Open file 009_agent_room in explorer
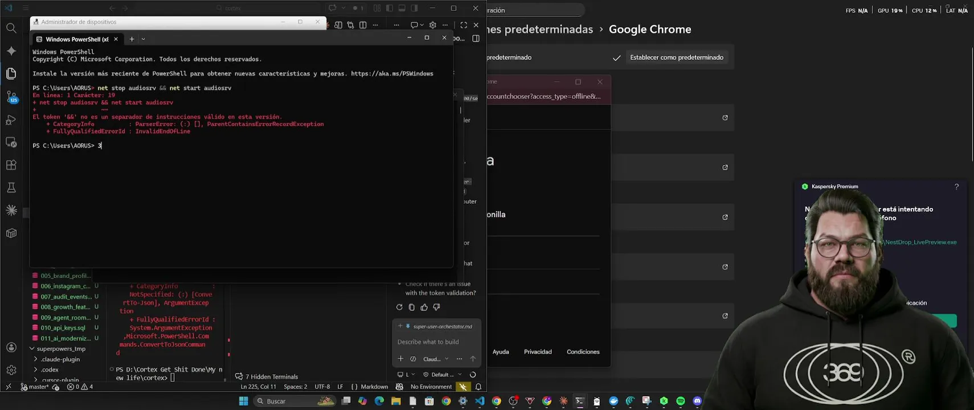Image resolution: width=974 pixels, height=410 pixels. 66,317
